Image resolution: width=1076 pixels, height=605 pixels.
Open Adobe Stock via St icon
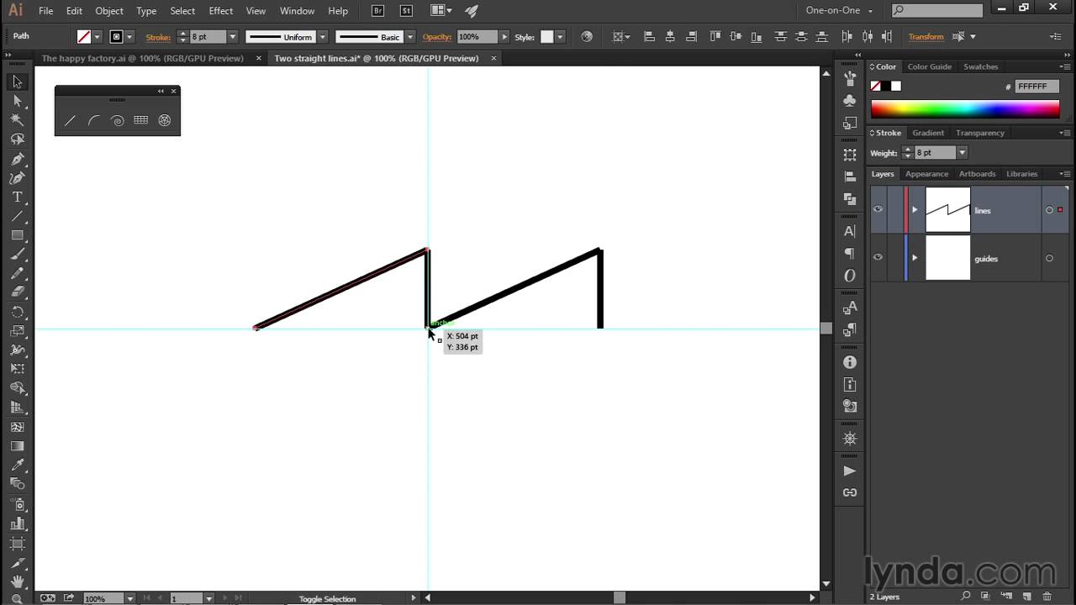(407, 11)
